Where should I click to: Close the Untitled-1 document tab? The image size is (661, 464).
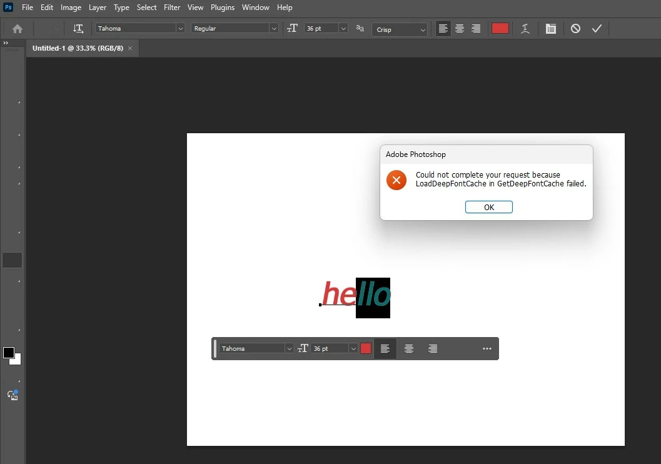coord(130,48)
